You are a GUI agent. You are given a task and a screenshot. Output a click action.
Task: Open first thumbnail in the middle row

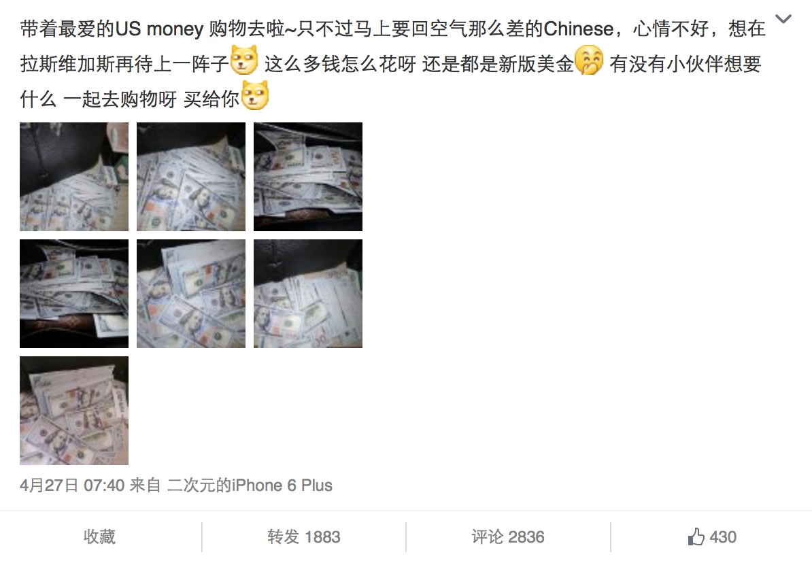74,294
